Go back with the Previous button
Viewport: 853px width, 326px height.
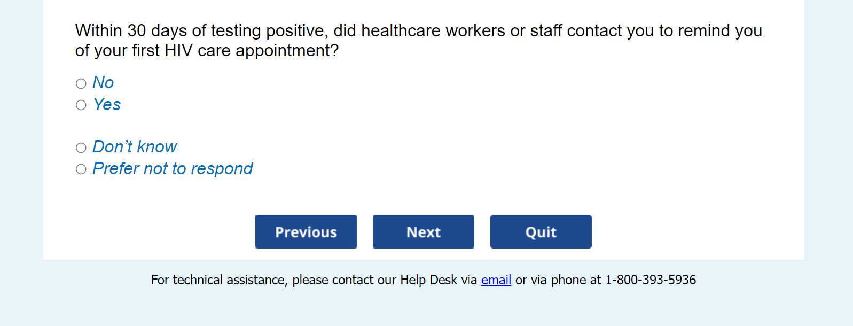click(x=306, y=232)
